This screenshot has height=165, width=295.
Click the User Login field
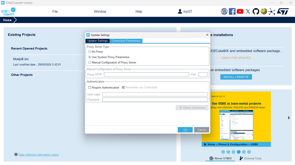(x=155, y=94)
